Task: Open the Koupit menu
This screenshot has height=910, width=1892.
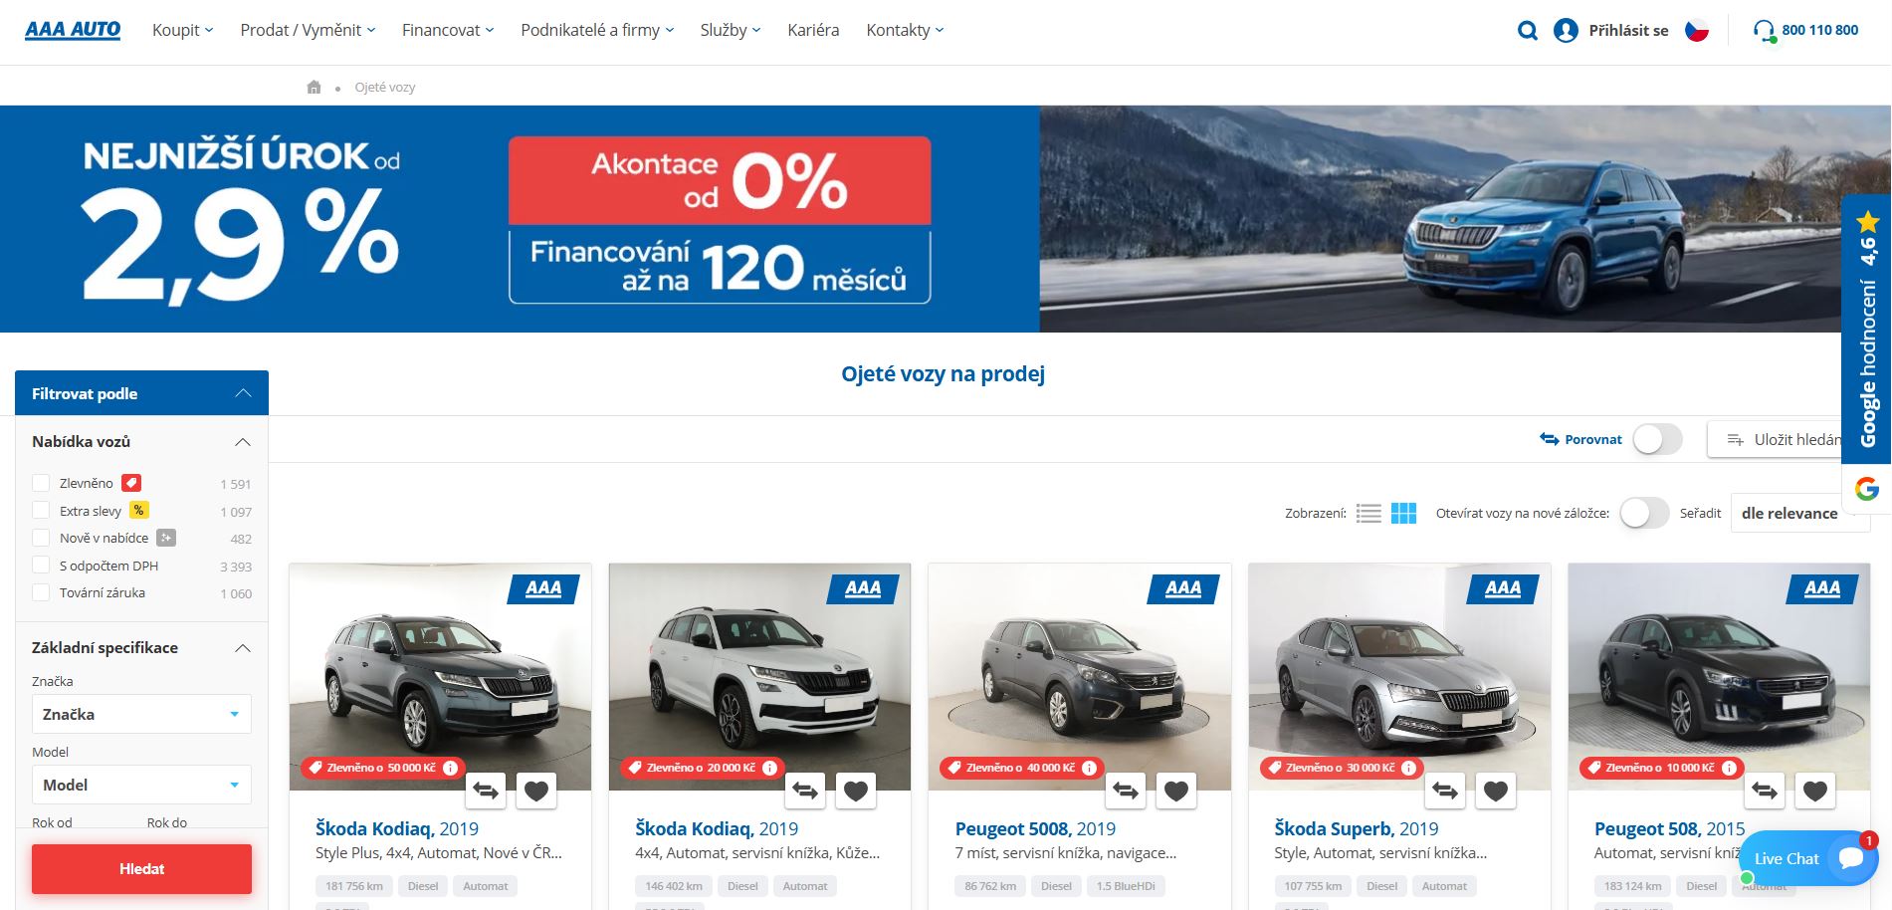Action: 183,30
